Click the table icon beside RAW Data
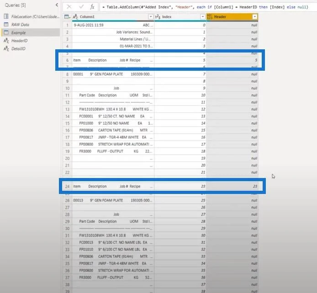Screen dimensions: 317x293 pos(6,25)
